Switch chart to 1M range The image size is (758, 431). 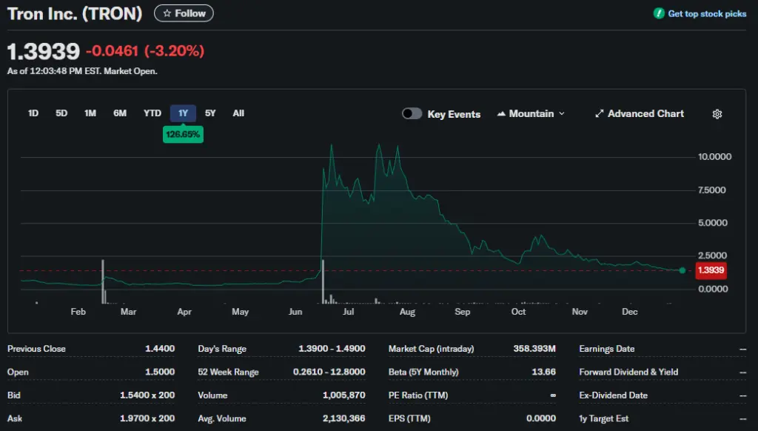pos(90,113)
